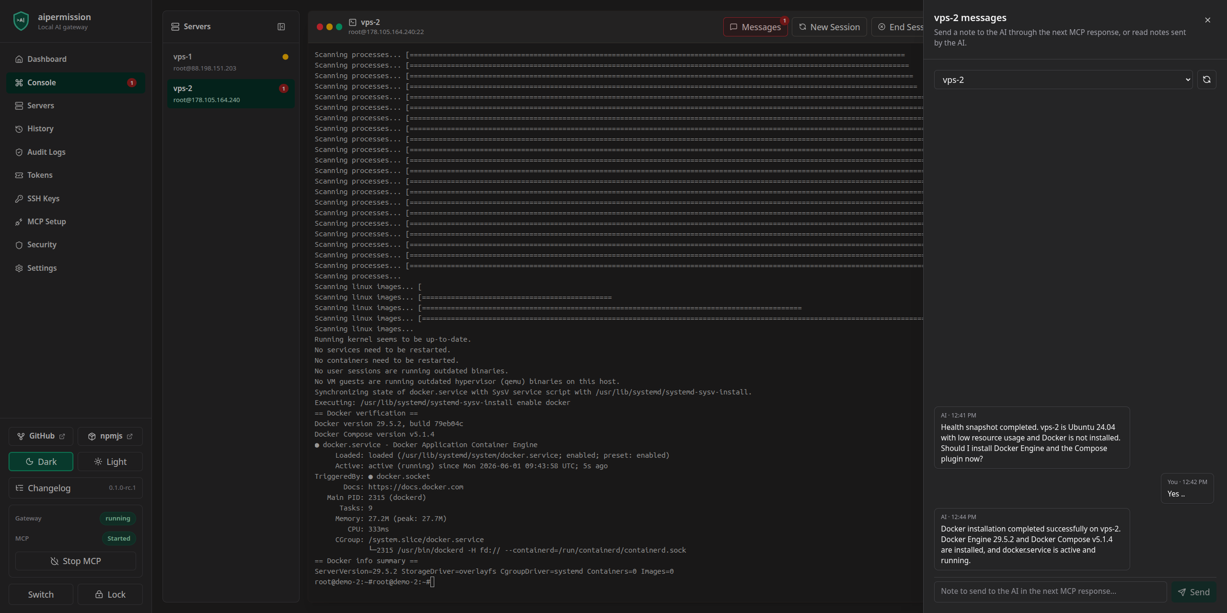
Task: Click the Servers panel header icon
Action: [x=175, y=26]
